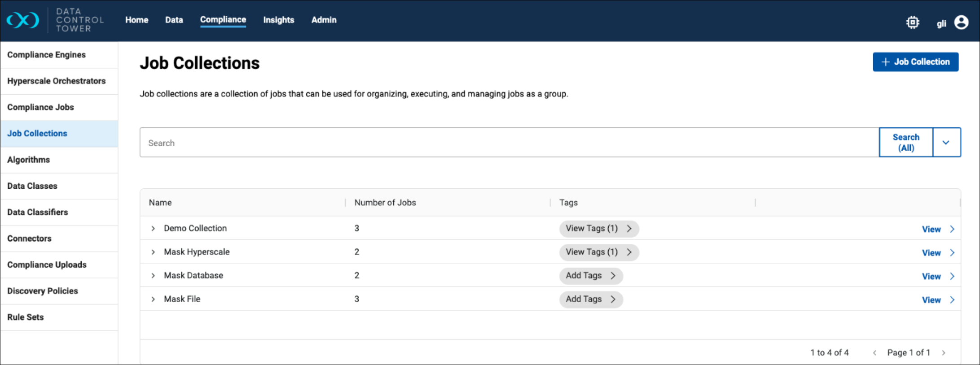
Task: Click into the Search input field
Action: (x=509, y=143)
